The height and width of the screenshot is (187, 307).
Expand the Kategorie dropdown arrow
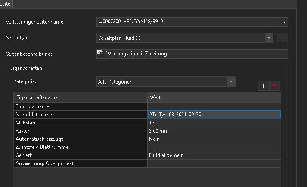pos(231,81)
